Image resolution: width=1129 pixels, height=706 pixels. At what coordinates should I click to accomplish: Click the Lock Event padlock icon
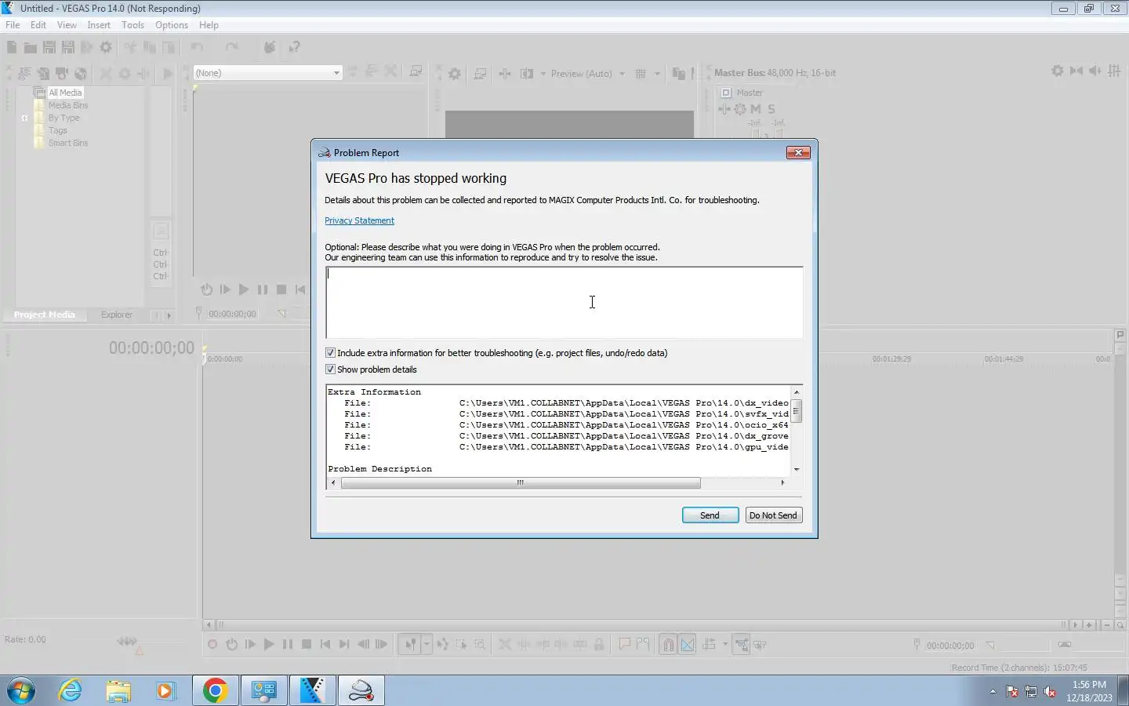(x=599, y=645)
